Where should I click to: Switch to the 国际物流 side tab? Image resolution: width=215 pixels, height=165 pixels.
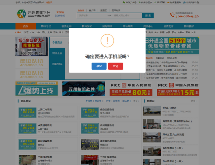pos(57,64)
